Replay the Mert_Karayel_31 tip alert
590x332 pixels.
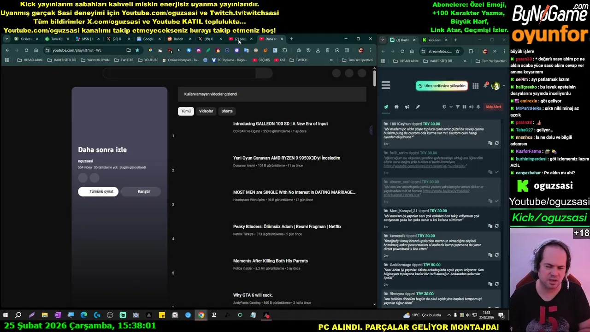[496, 226]
